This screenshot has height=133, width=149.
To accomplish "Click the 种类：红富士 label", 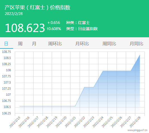I will pyautogui.click(x=78, y=23).
